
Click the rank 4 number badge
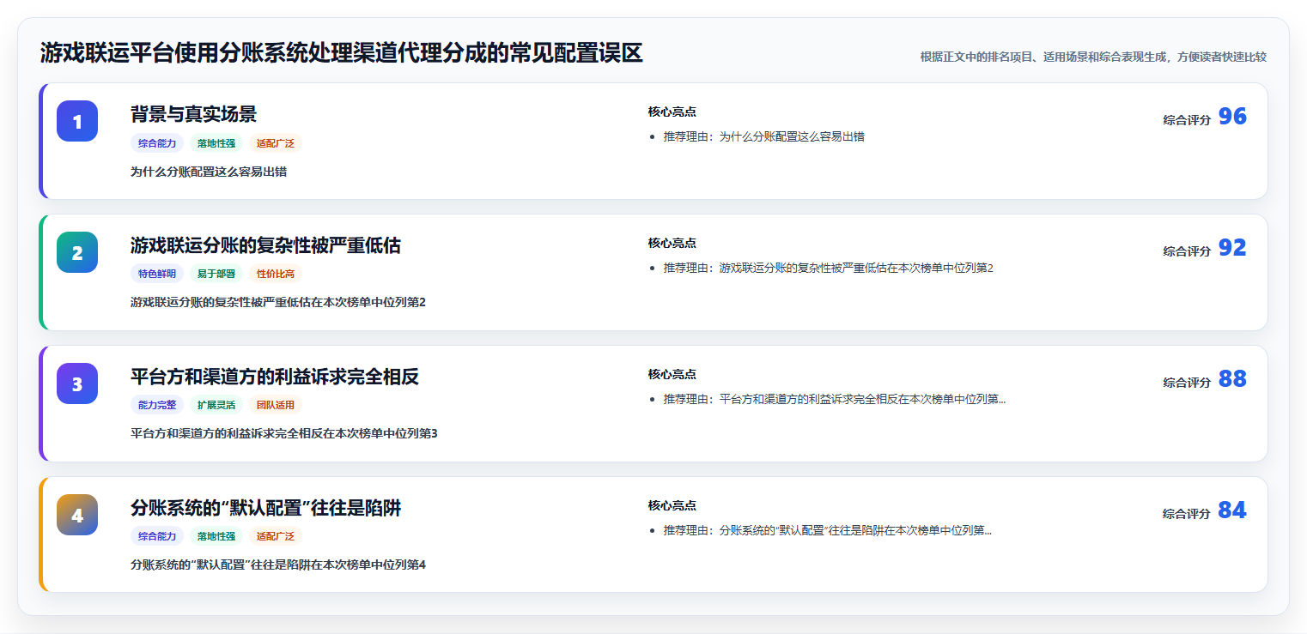point(77,515)
